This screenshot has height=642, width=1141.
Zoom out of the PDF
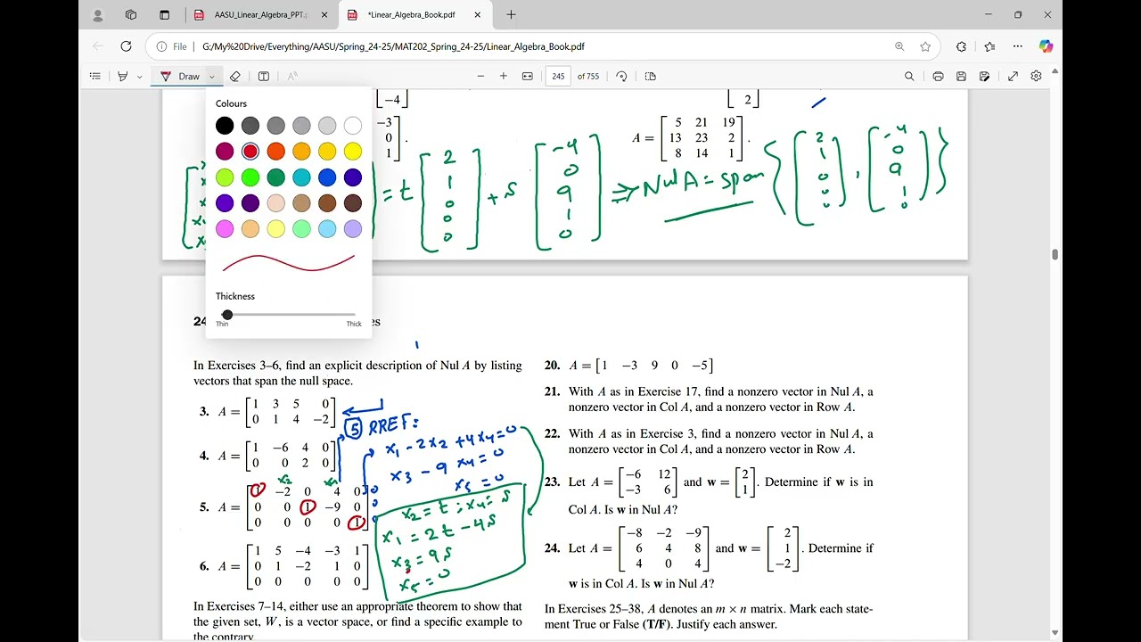coord(480,77)
